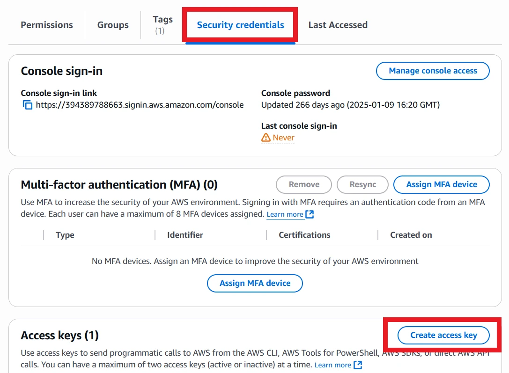Click the Identifier column header
The height and width of the screenshot is (373, 509).
tap(185, 235)
